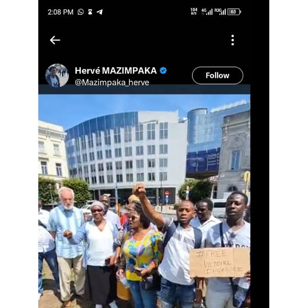Image resolution: width=308 pixels, height=308 pixels.
Task: Tap the WhatsApp notification icon
Action: coord(81,12)
